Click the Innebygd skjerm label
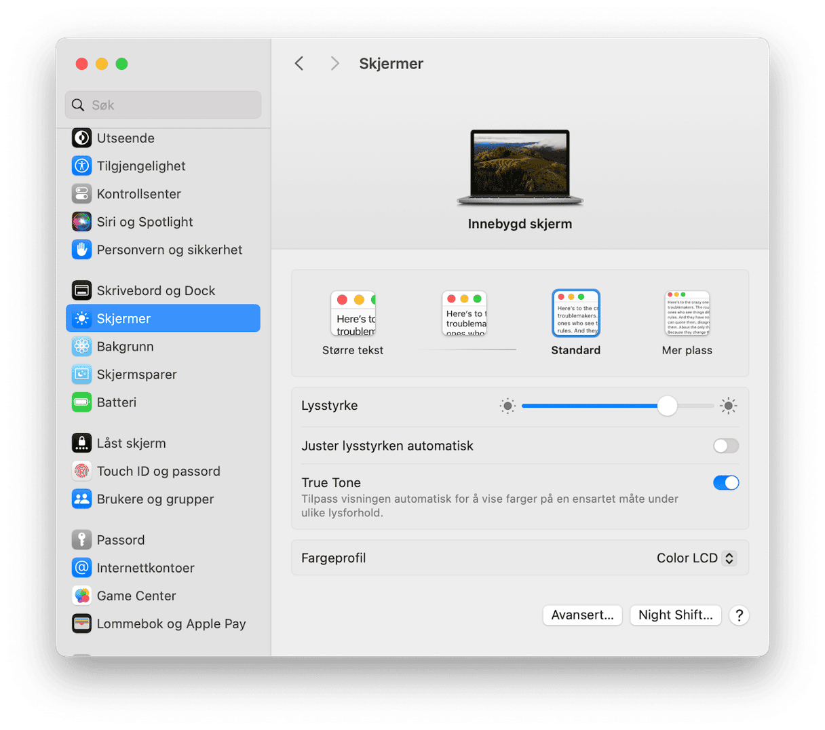The height and width of the screenshot is (730, 825). click(x=520, y=224)
